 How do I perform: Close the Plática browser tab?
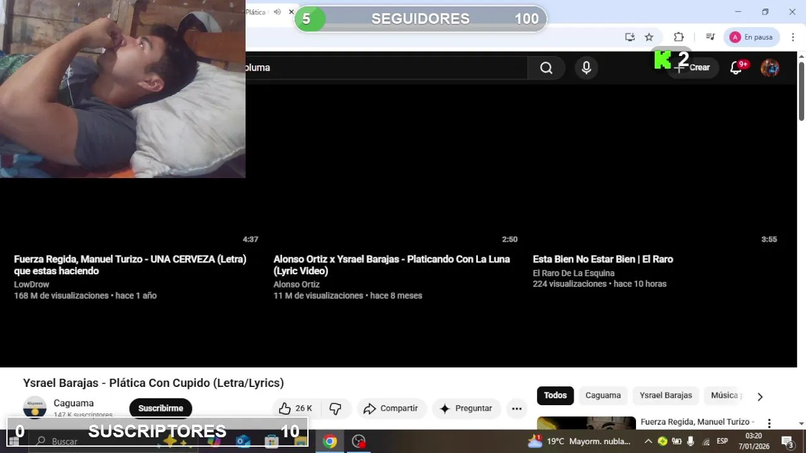click(x=292, y=12)
